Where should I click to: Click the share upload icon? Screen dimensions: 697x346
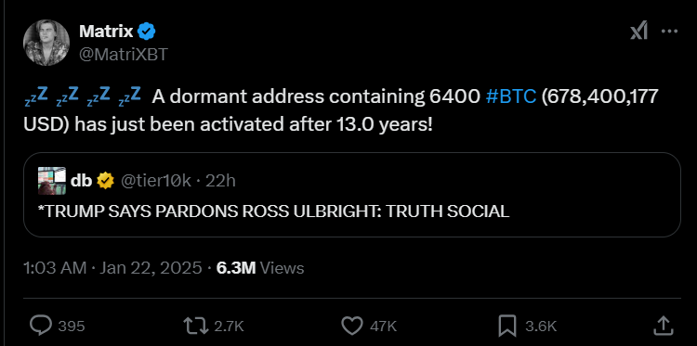663,326
